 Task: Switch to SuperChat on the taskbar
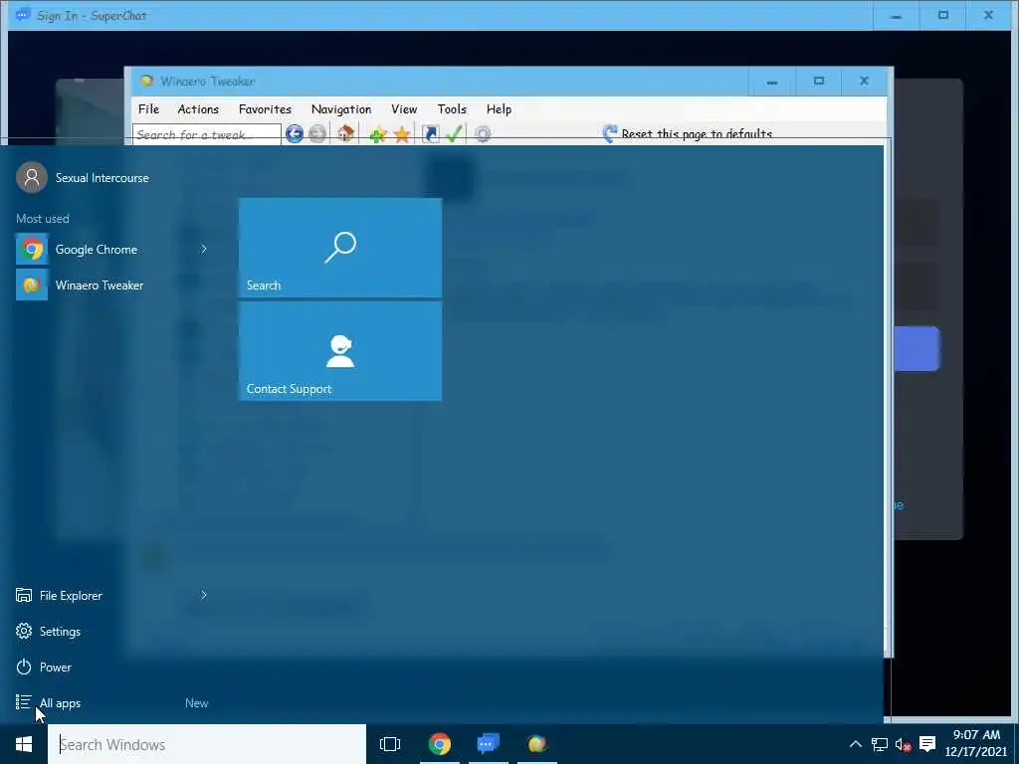pos(488,744)
